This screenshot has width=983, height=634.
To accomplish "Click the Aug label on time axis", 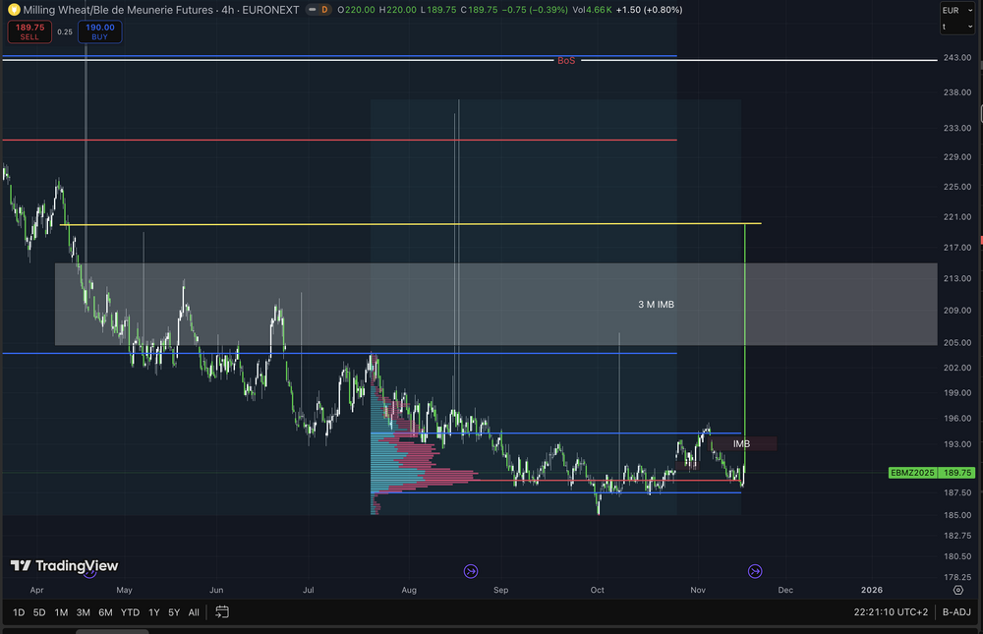I will click(x=409, y=590).
